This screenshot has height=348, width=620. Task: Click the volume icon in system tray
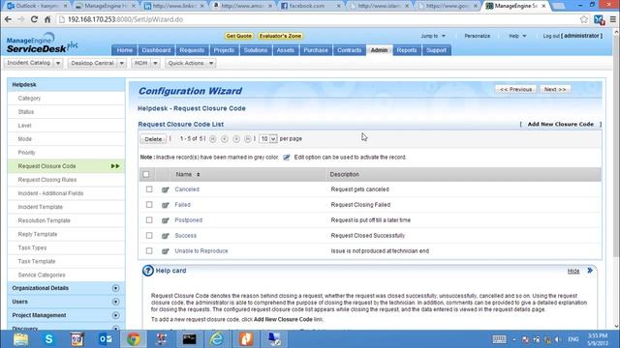tap(558, 339)
